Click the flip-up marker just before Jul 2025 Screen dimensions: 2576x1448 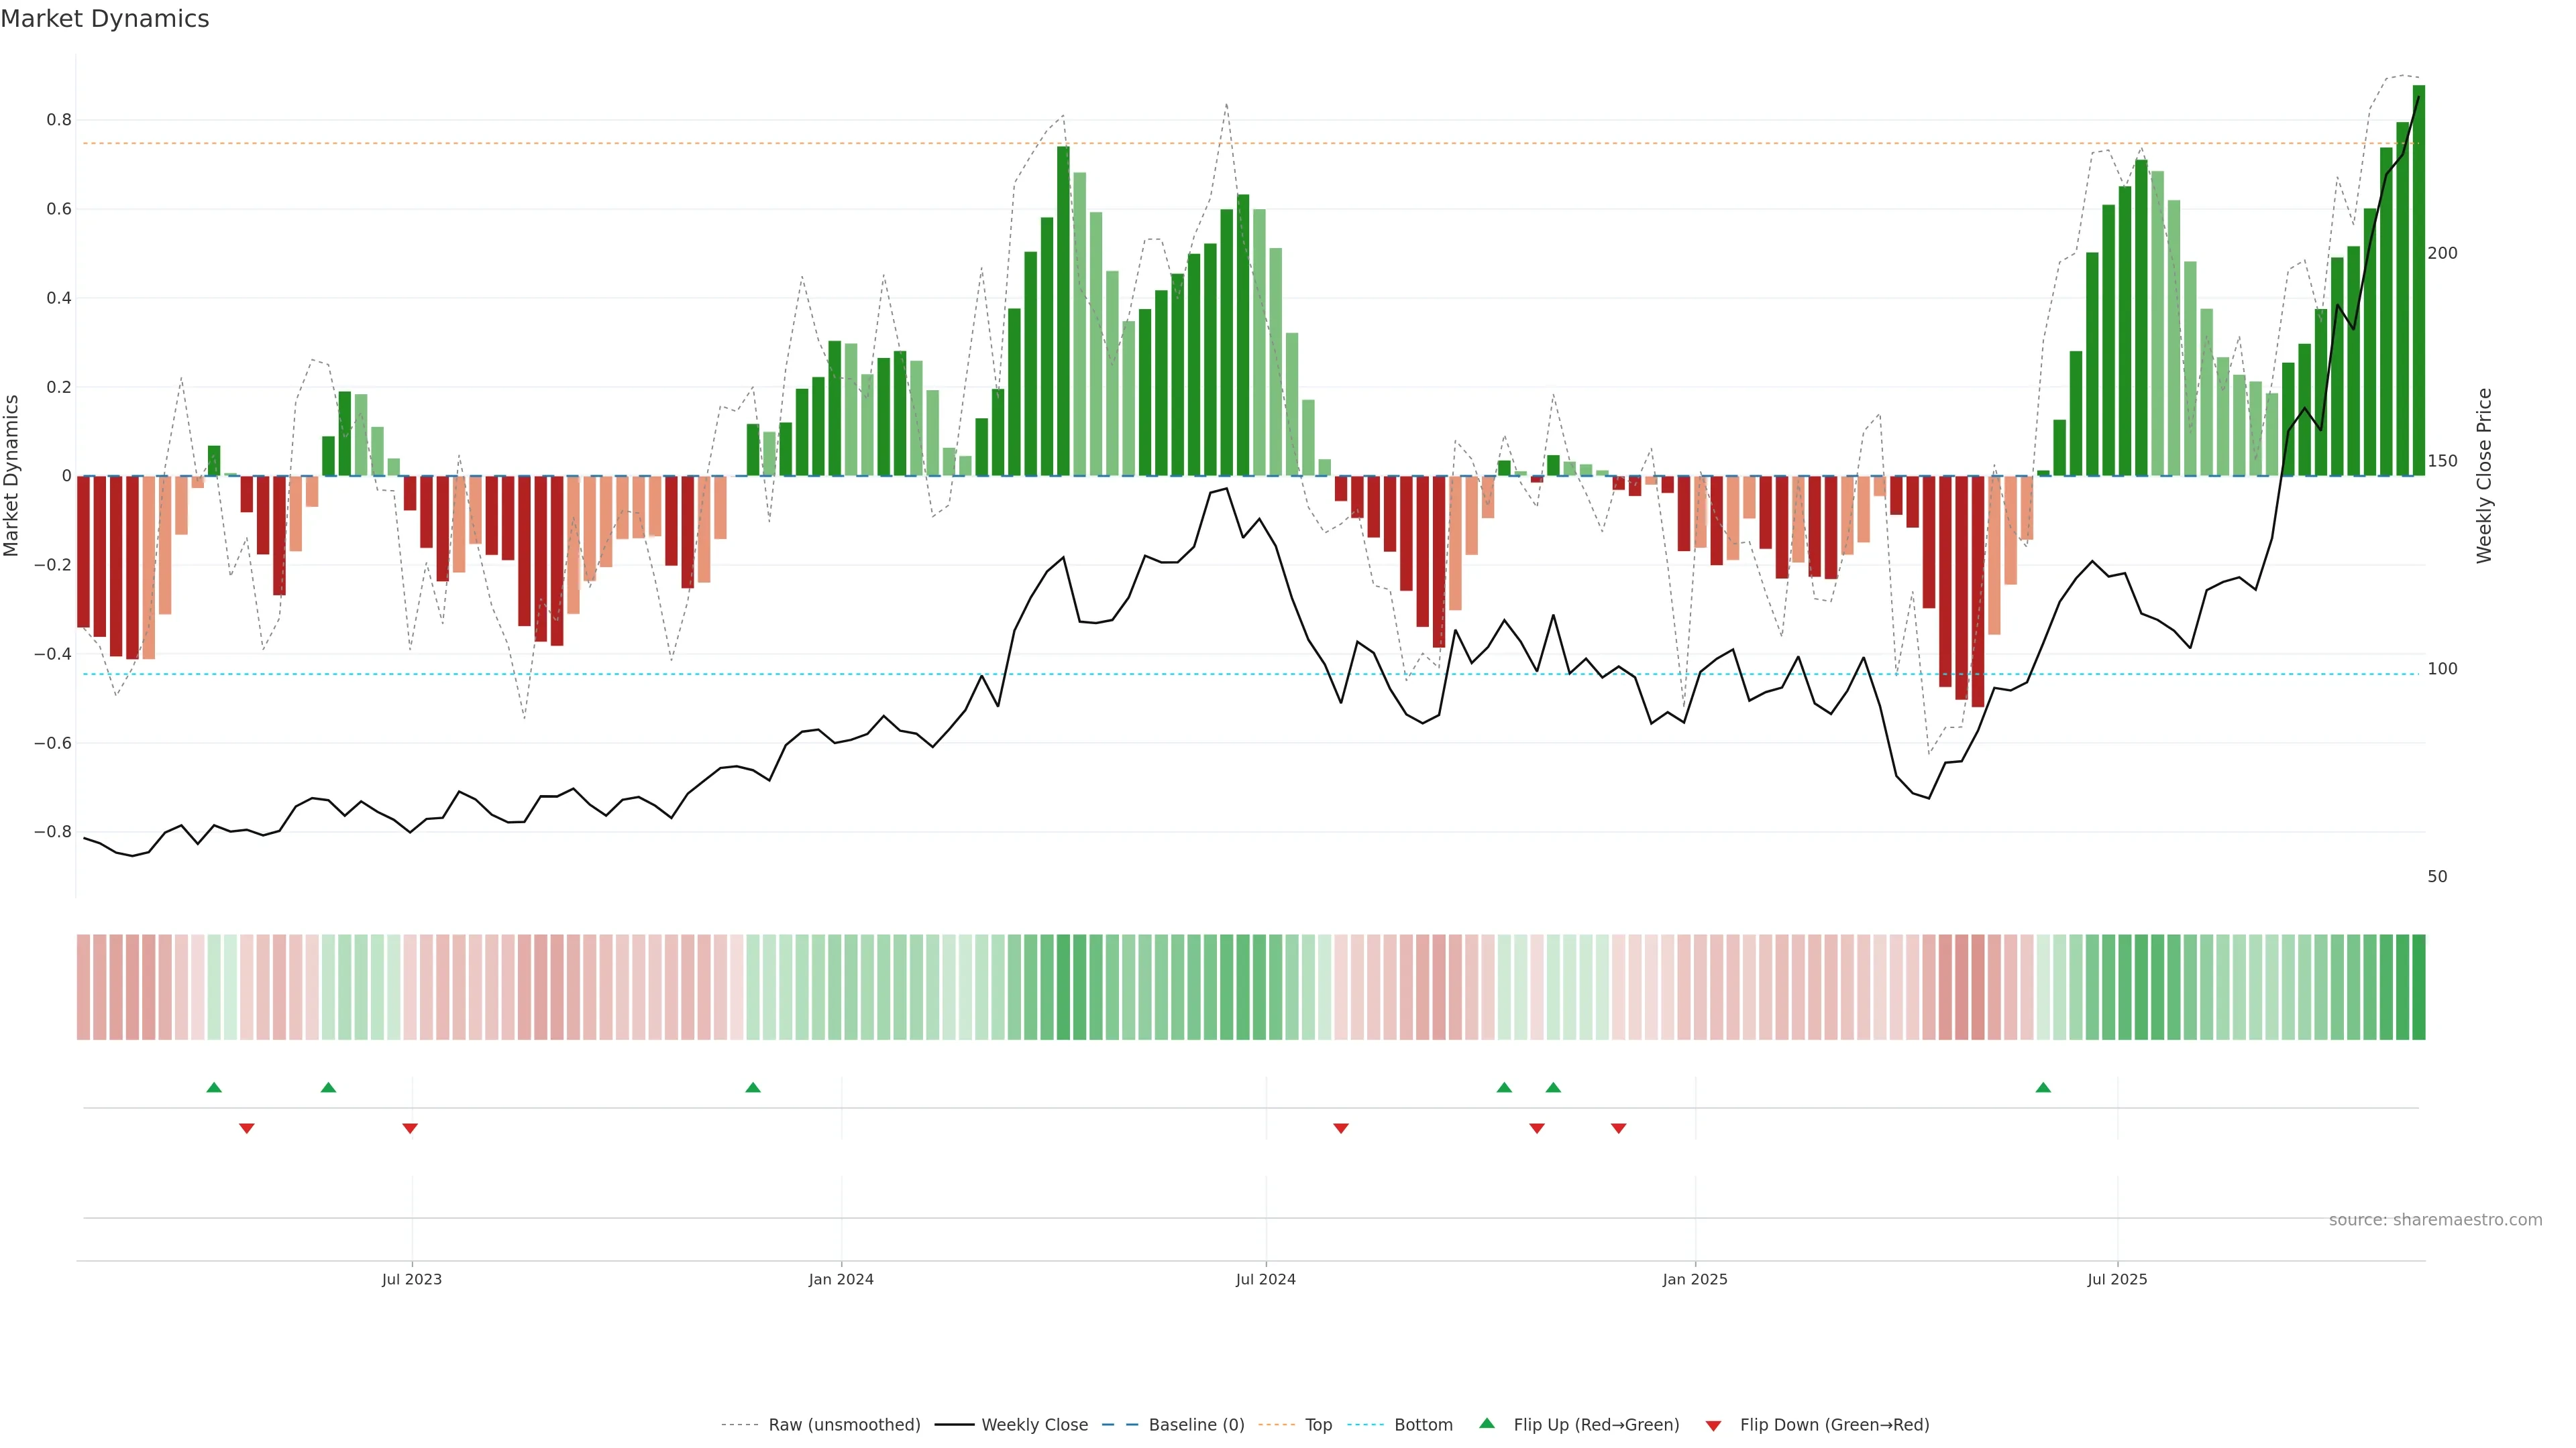(2043, 1087)
